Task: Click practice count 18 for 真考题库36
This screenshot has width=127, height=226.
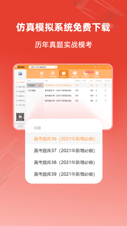Action: (97, 85)
